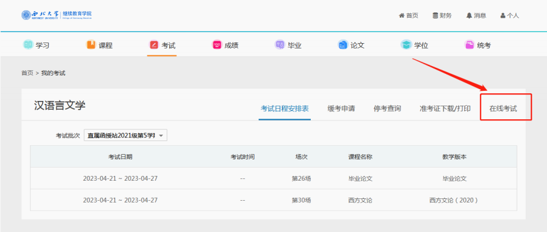
Task: Click the 学位 degree cap icon
Action: pyautogui.click(x=406, y=45)
